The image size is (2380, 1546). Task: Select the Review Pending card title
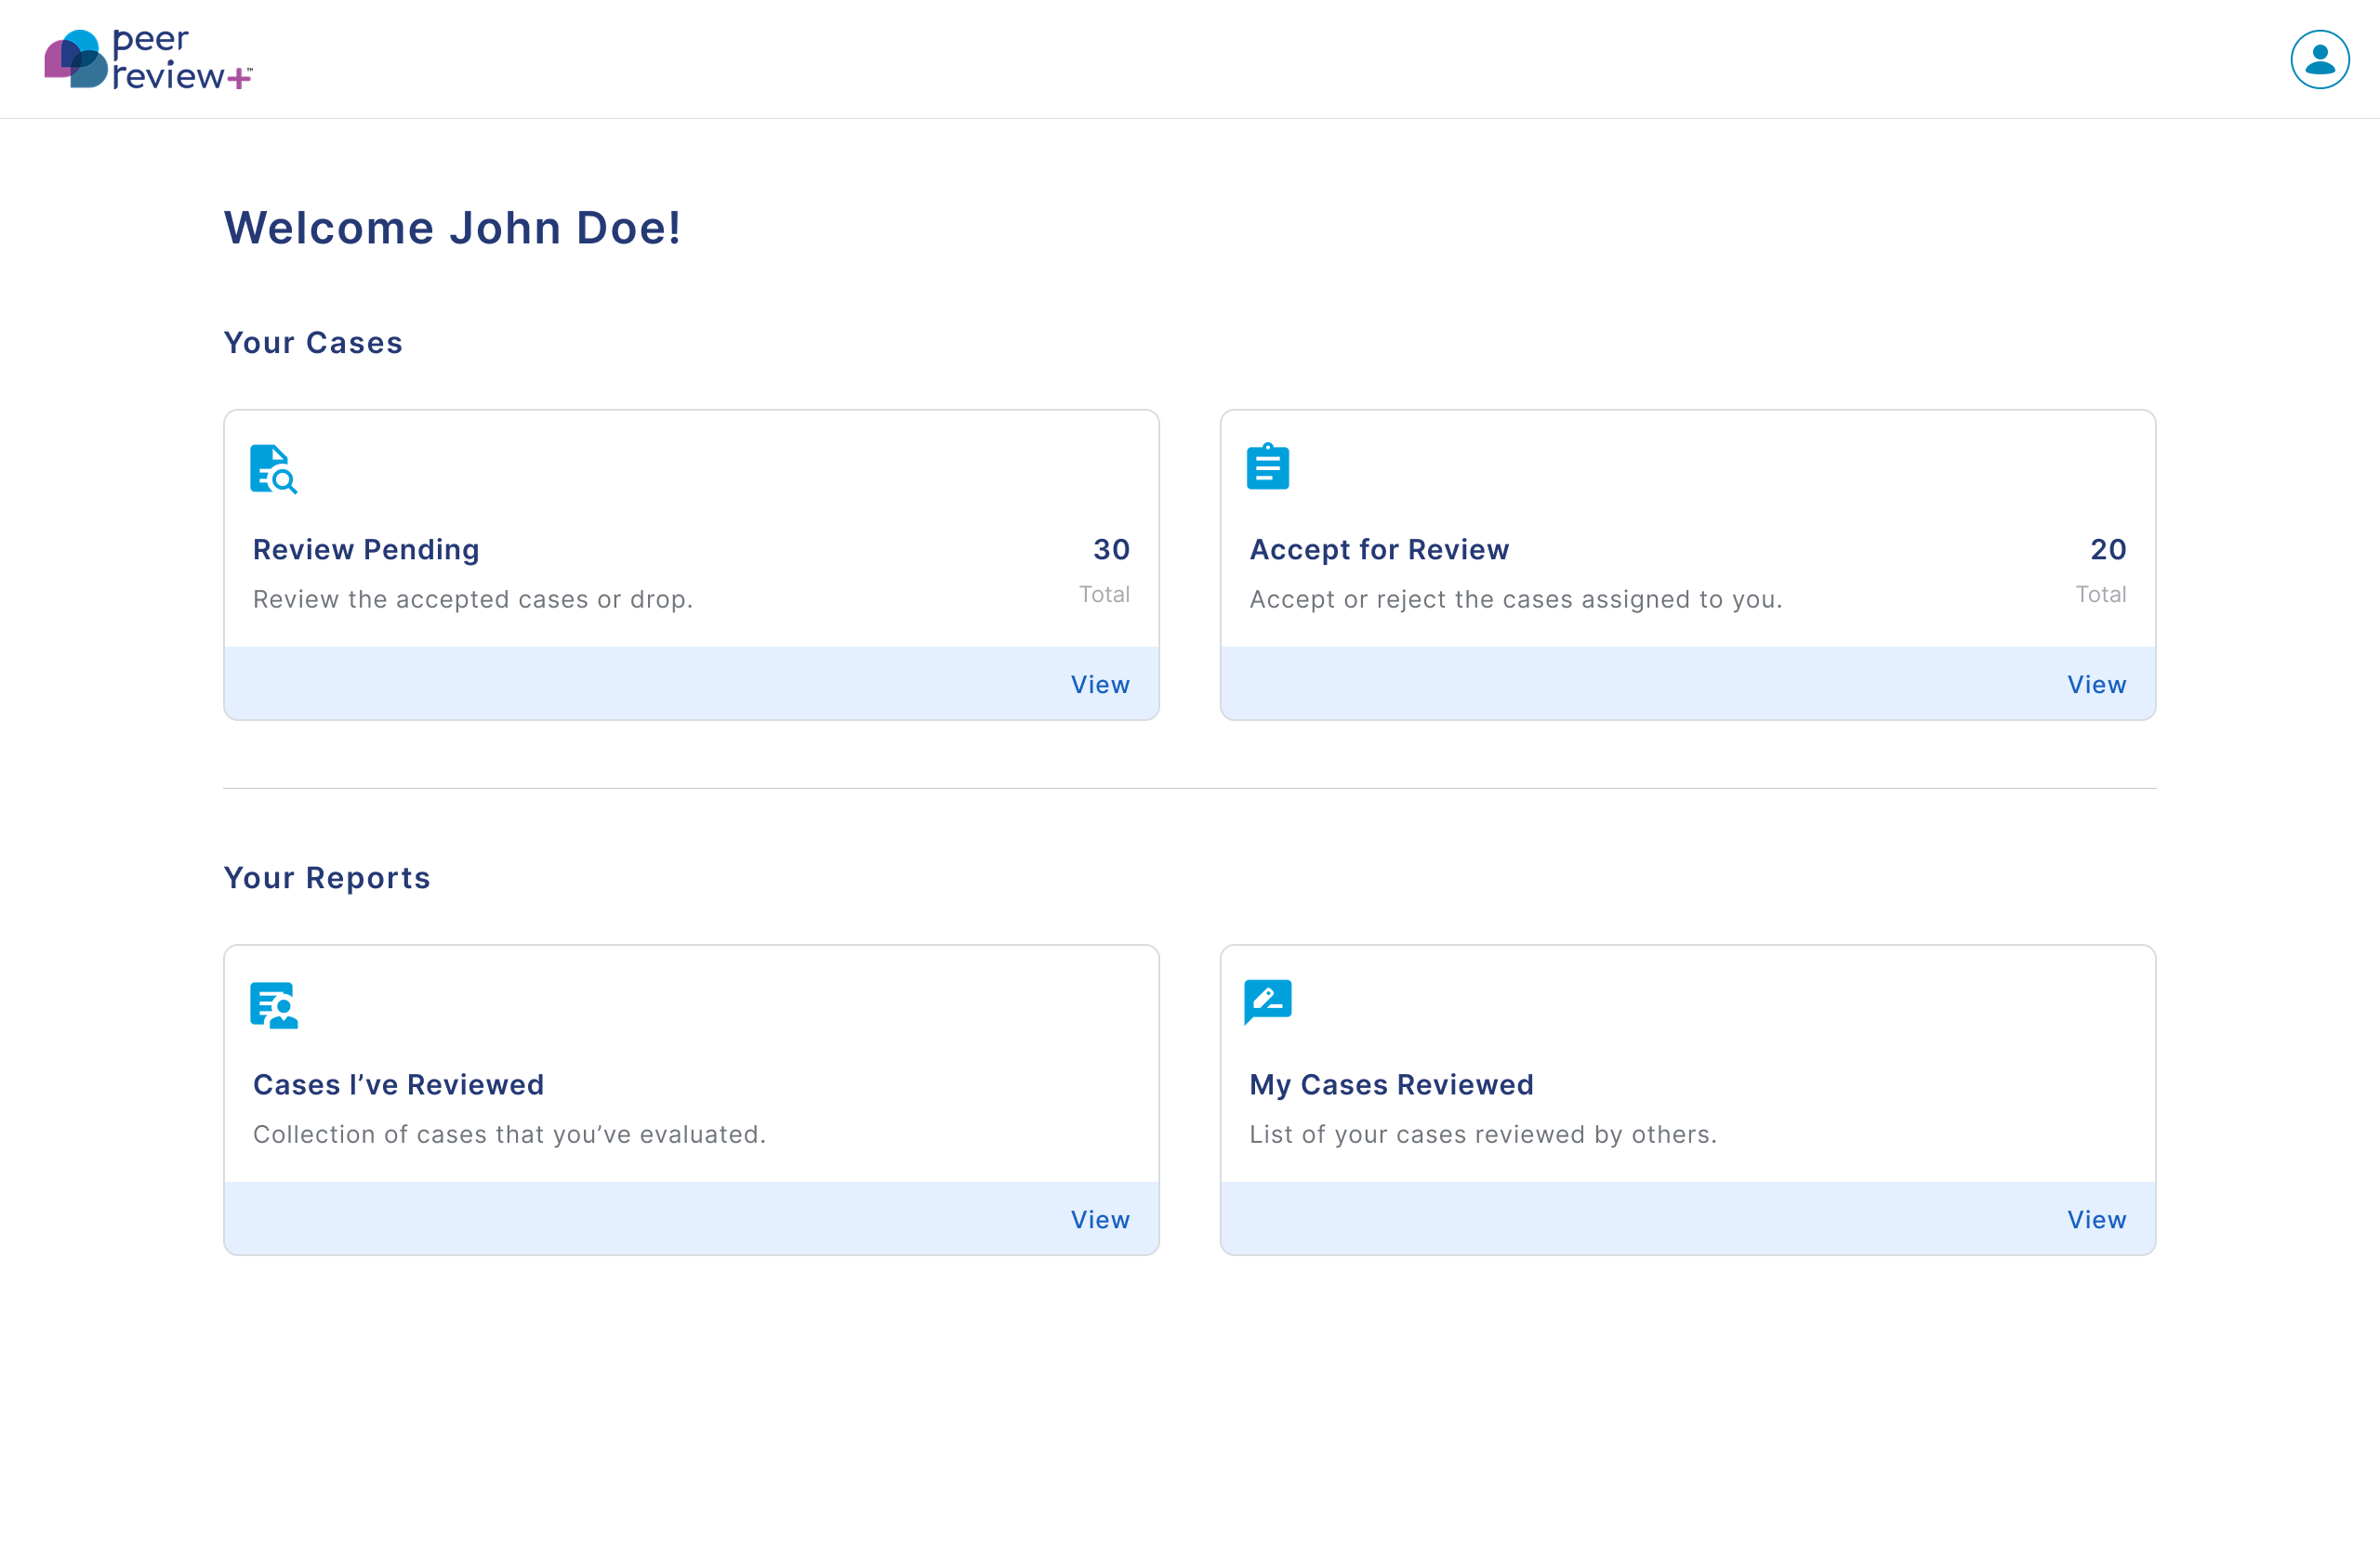coord(366,550)
